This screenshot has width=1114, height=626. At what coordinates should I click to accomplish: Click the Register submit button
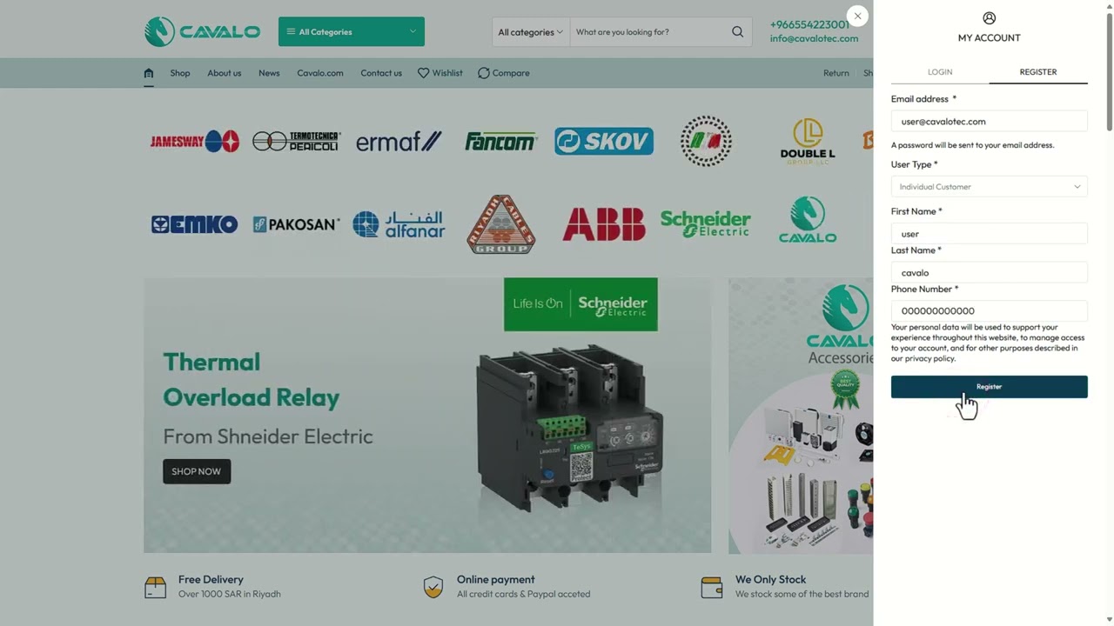pos(990,387)
